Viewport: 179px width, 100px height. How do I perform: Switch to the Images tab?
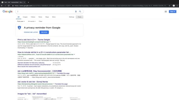pyautogui.click(x=25, y=17)
